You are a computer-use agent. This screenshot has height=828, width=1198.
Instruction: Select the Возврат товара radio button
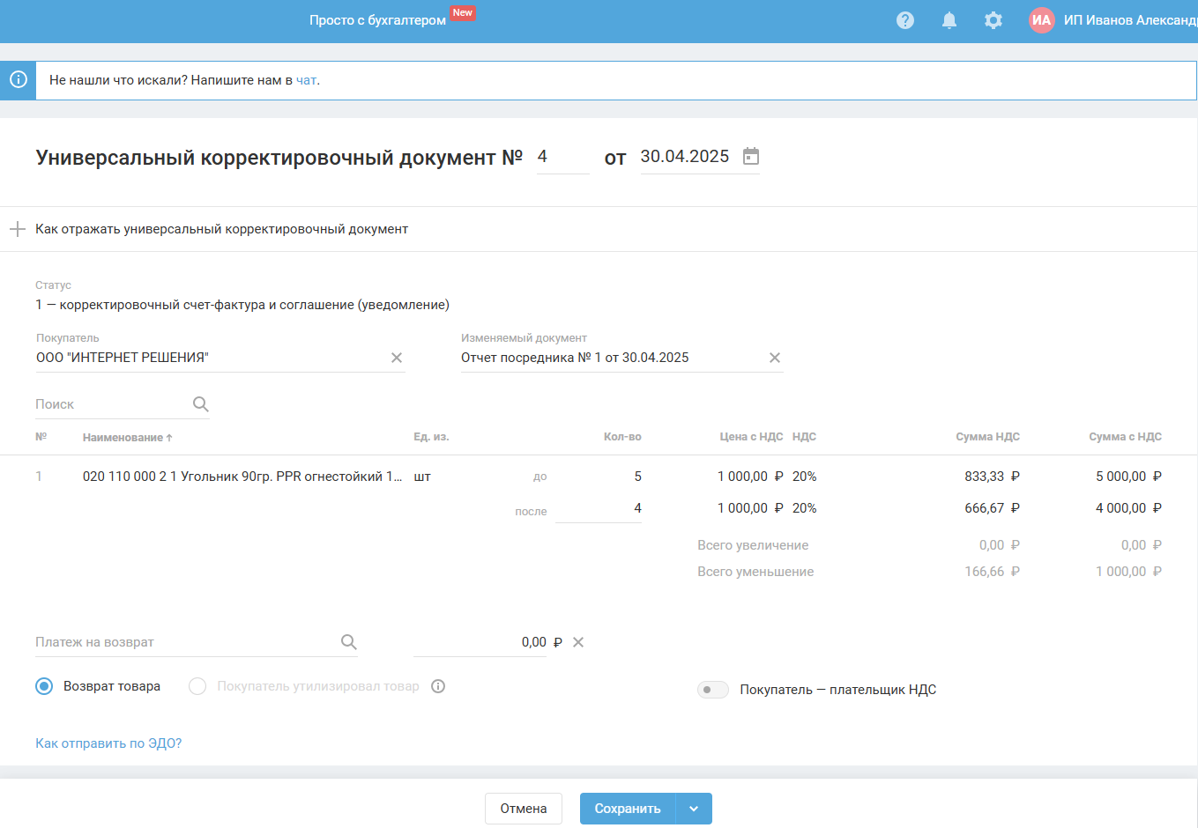[44, 686]
